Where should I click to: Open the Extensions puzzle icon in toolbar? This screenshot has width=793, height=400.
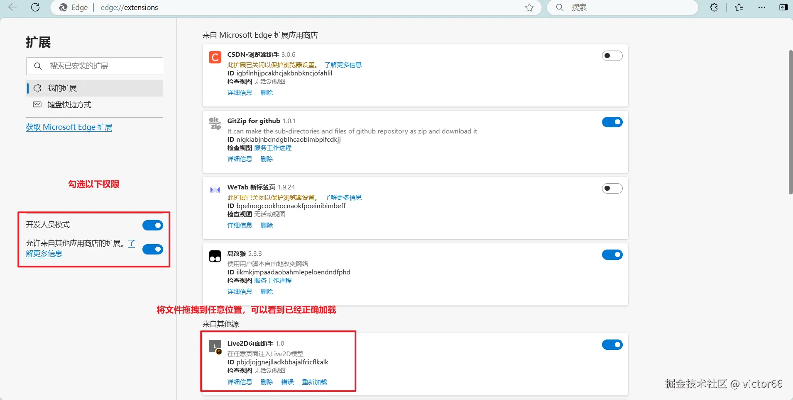(714, 7)
